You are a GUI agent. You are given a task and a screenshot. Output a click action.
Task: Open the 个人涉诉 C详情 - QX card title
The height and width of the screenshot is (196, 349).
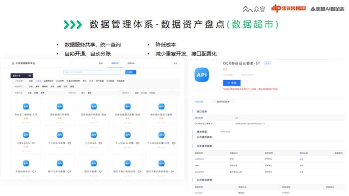pos(60,143)
